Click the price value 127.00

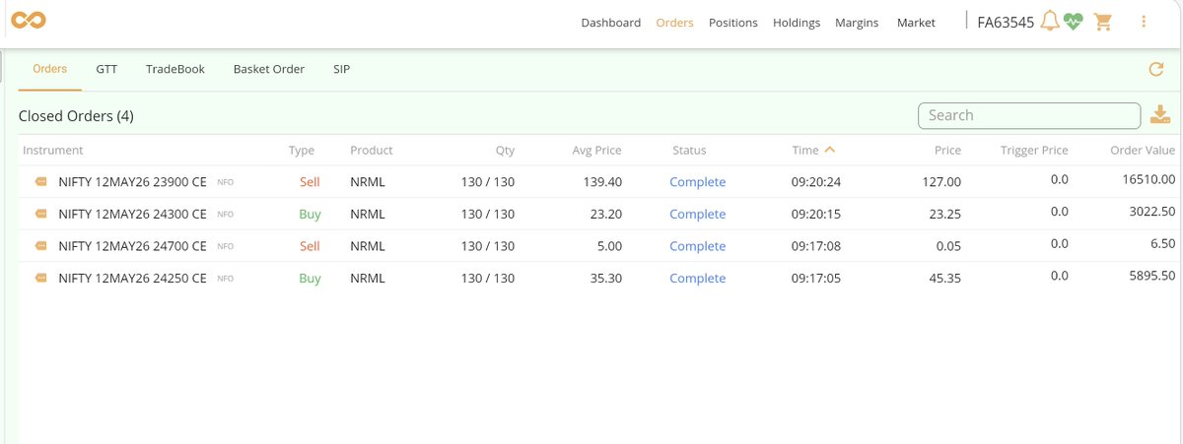941,182
